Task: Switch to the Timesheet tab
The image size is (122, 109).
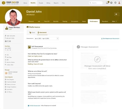Action: pos(105,21)
